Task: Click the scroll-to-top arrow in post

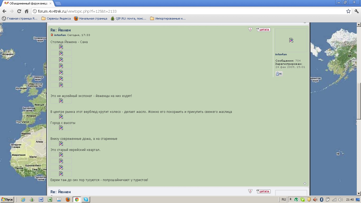Action: [305, 183]
